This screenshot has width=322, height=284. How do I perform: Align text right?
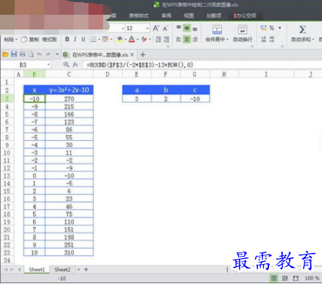point(195,39)
